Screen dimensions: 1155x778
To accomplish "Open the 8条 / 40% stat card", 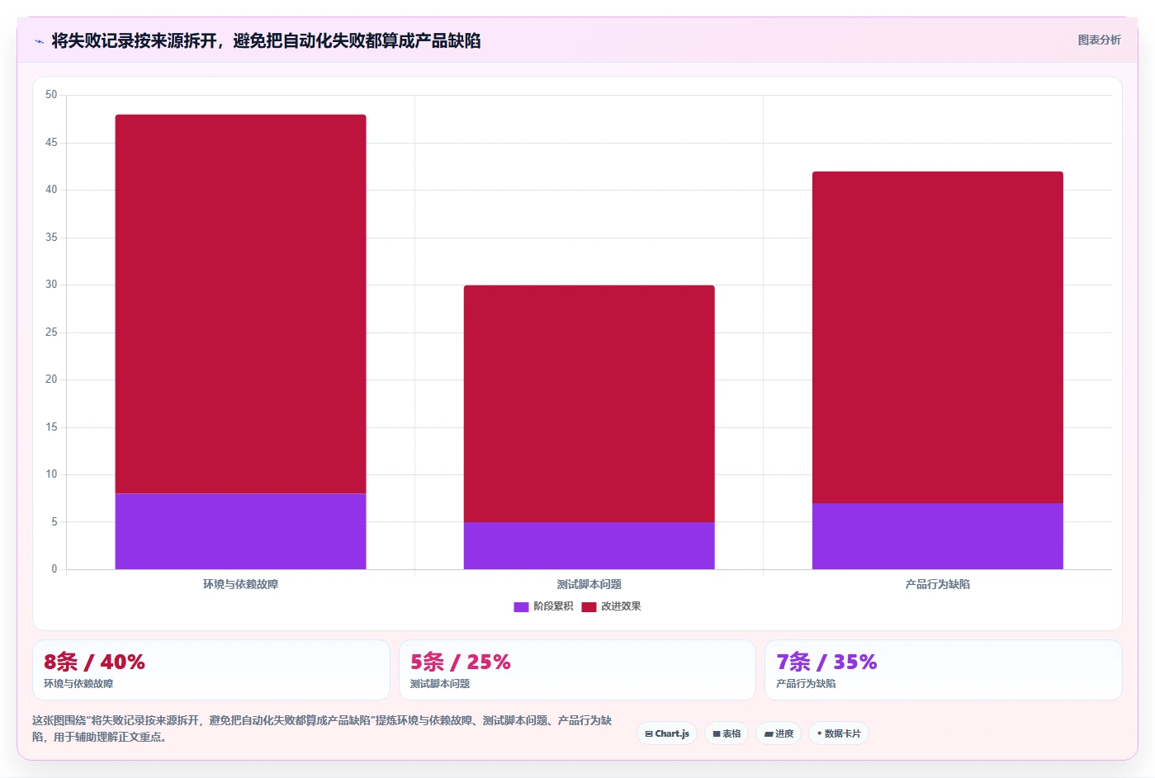I will pyautogui.click(x=211, y=670).
